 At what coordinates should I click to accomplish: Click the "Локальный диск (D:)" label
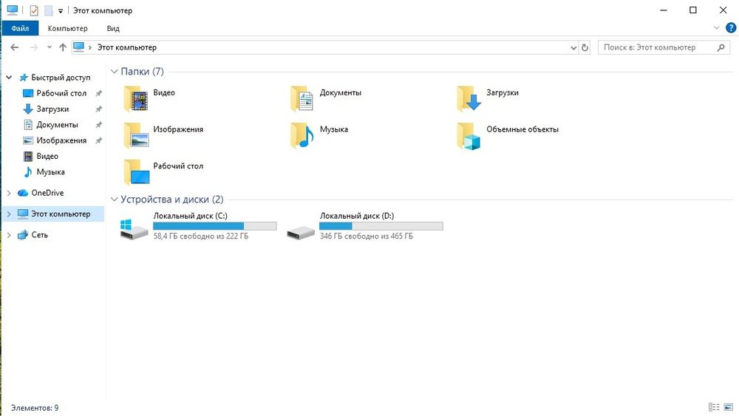[357, 216]
